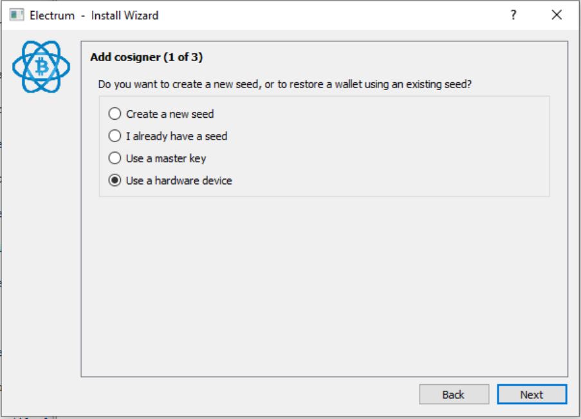Click the 'I already have a seed' label text
The height and width of the screenshot is (419, 581).
point(176,136)
